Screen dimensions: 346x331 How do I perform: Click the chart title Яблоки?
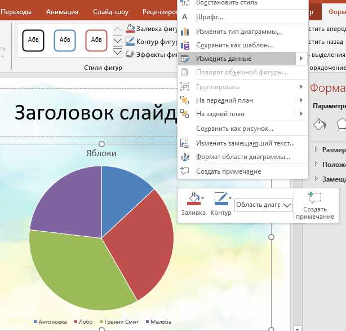click(x=101, y=153)
